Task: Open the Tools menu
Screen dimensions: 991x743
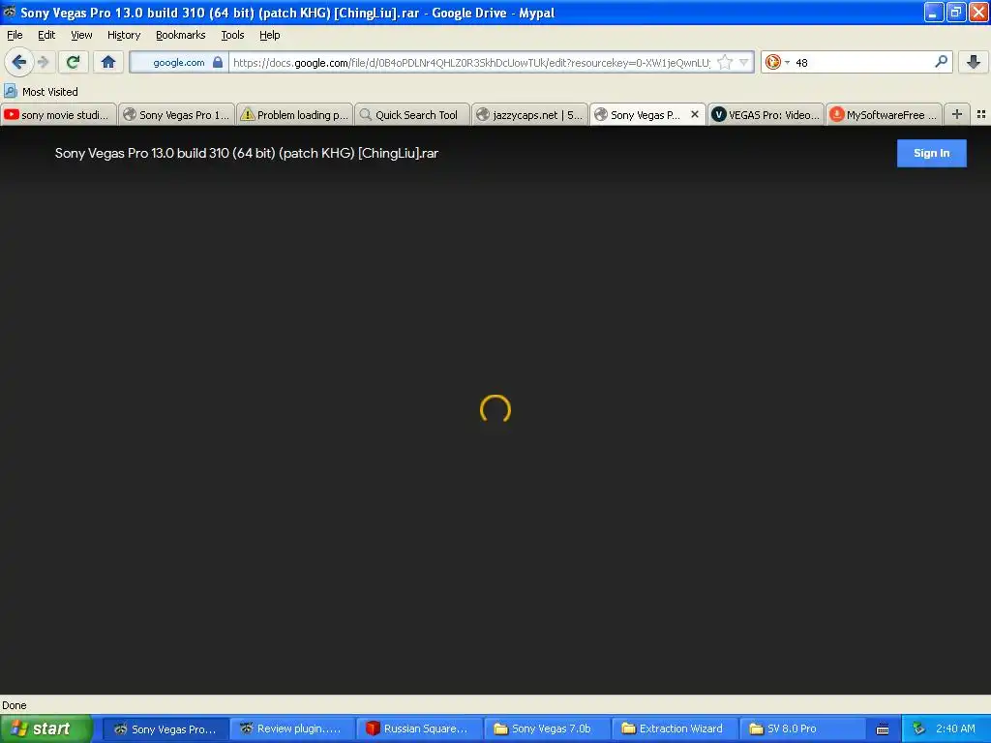Action: (x=232, y=35)
